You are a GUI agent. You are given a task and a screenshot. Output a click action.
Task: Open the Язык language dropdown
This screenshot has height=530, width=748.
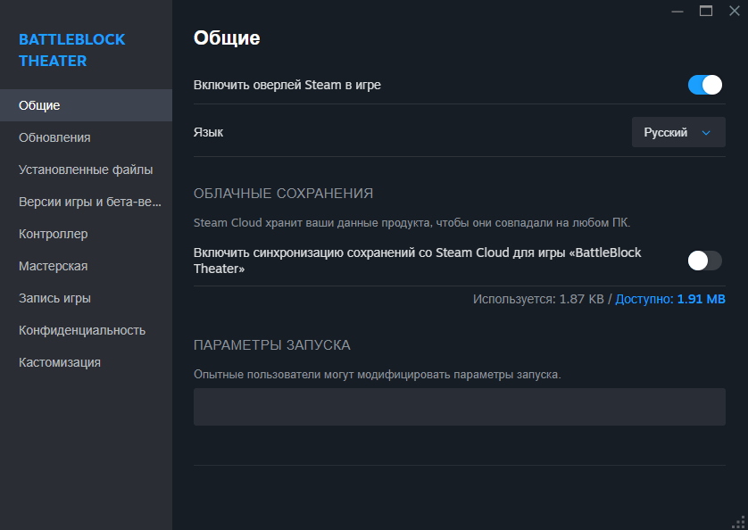[x=678, y=132]
